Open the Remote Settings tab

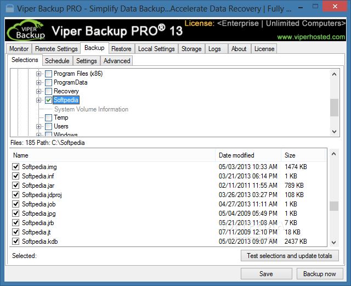(56, 49)
